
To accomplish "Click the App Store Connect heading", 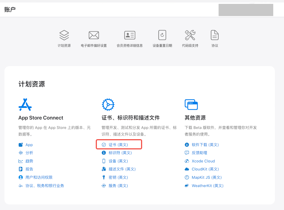I will pos(41,118).
